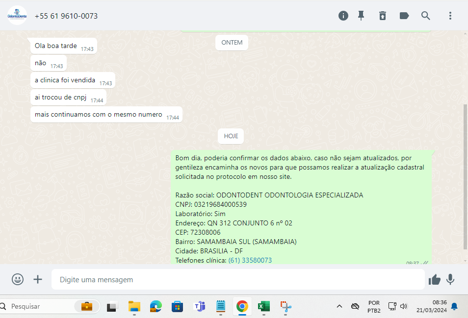Open Snipping Tool from the taskbar
The width and height of the screenshot is (468, 318).
(286, 306)
